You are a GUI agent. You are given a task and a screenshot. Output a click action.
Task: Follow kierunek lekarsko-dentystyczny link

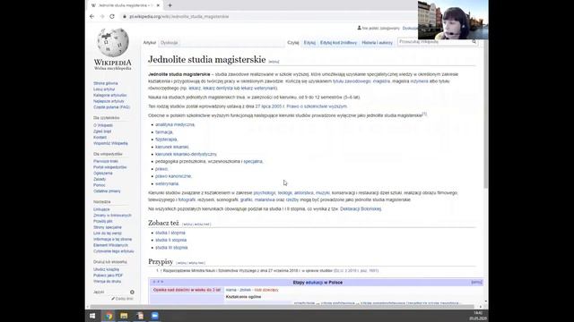tap(186, 154)
